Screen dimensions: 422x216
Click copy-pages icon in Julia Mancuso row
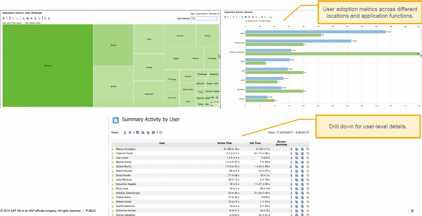tap(296, 180)
